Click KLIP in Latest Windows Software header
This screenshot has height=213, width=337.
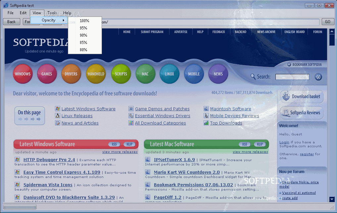point(129,144)
